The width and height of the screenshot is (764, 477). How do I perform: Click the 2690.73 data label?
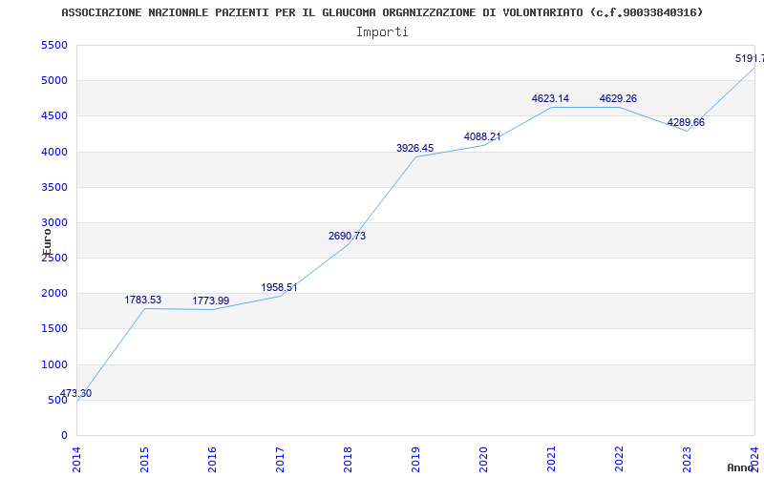pyautogui.click(x=347, y=236)
